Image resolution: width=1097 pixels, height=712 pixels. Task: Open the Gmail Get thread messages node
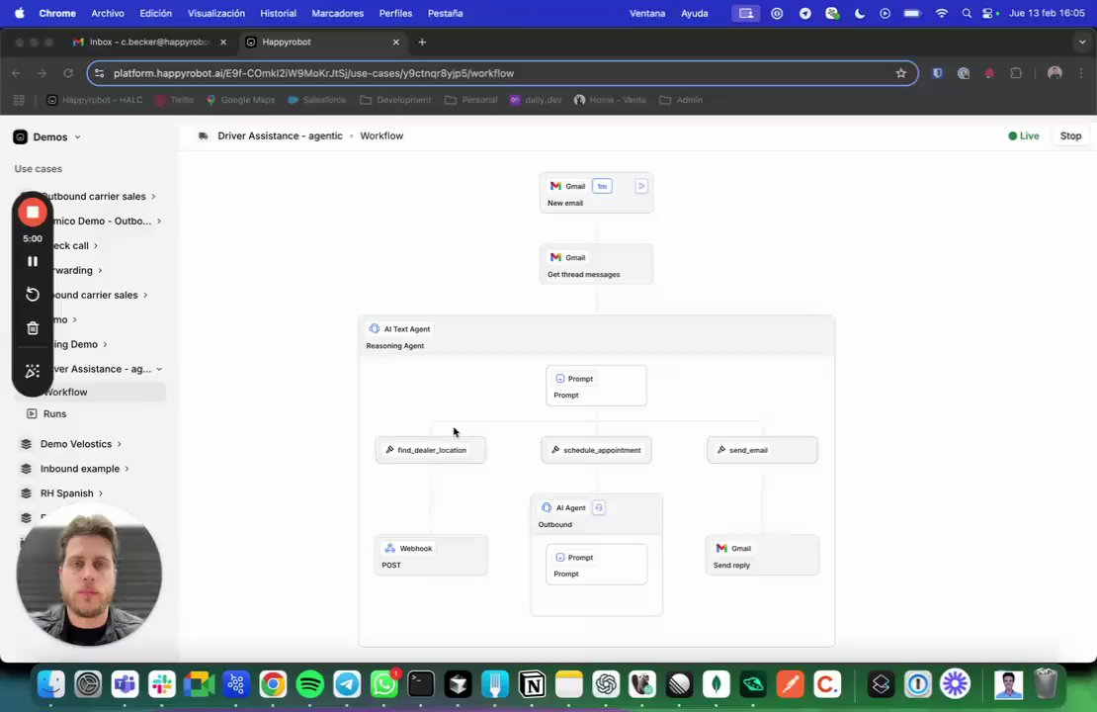tap(596, 265)
